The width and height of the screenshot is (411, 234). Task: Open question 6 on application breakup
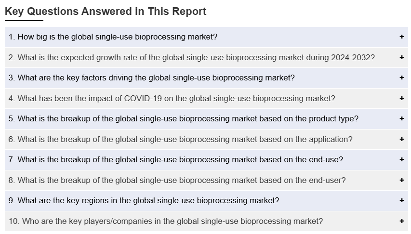tap(206, 139)
